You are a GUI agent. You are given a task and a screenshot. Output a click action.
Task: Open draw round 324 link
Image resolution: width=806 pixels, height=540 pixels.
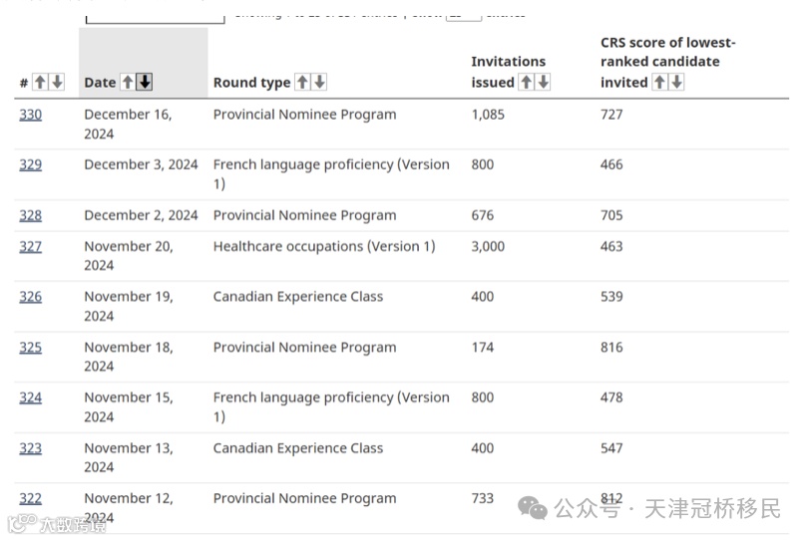31,398
